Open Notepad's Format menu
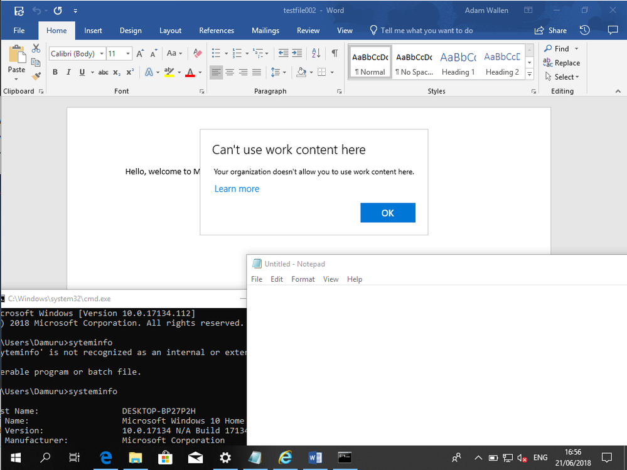627x470 pixels. (303, 279)
